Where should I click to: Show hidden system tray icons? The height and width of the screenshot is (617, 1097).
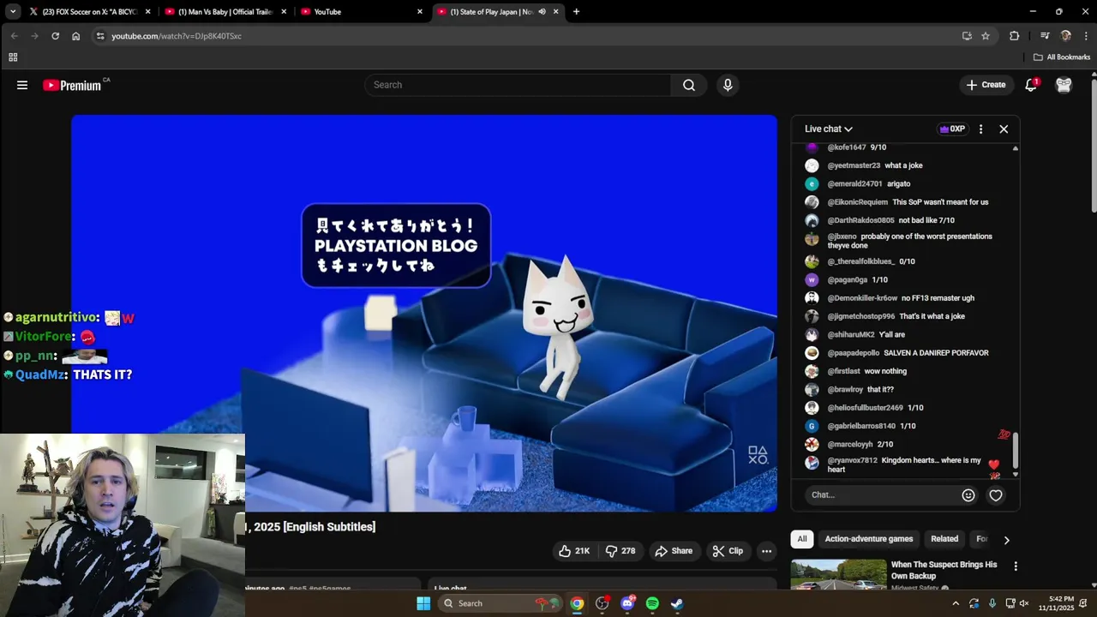[x=956, y=603]
